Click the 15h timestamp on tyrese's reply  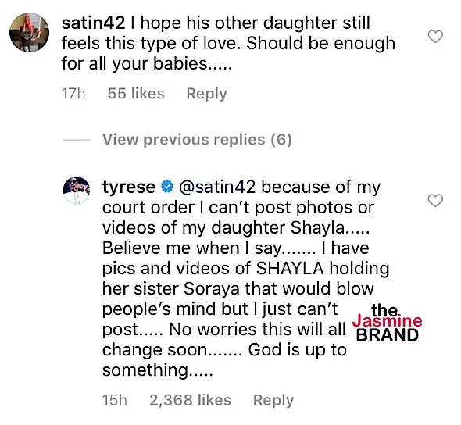click(x=115, y=400)
